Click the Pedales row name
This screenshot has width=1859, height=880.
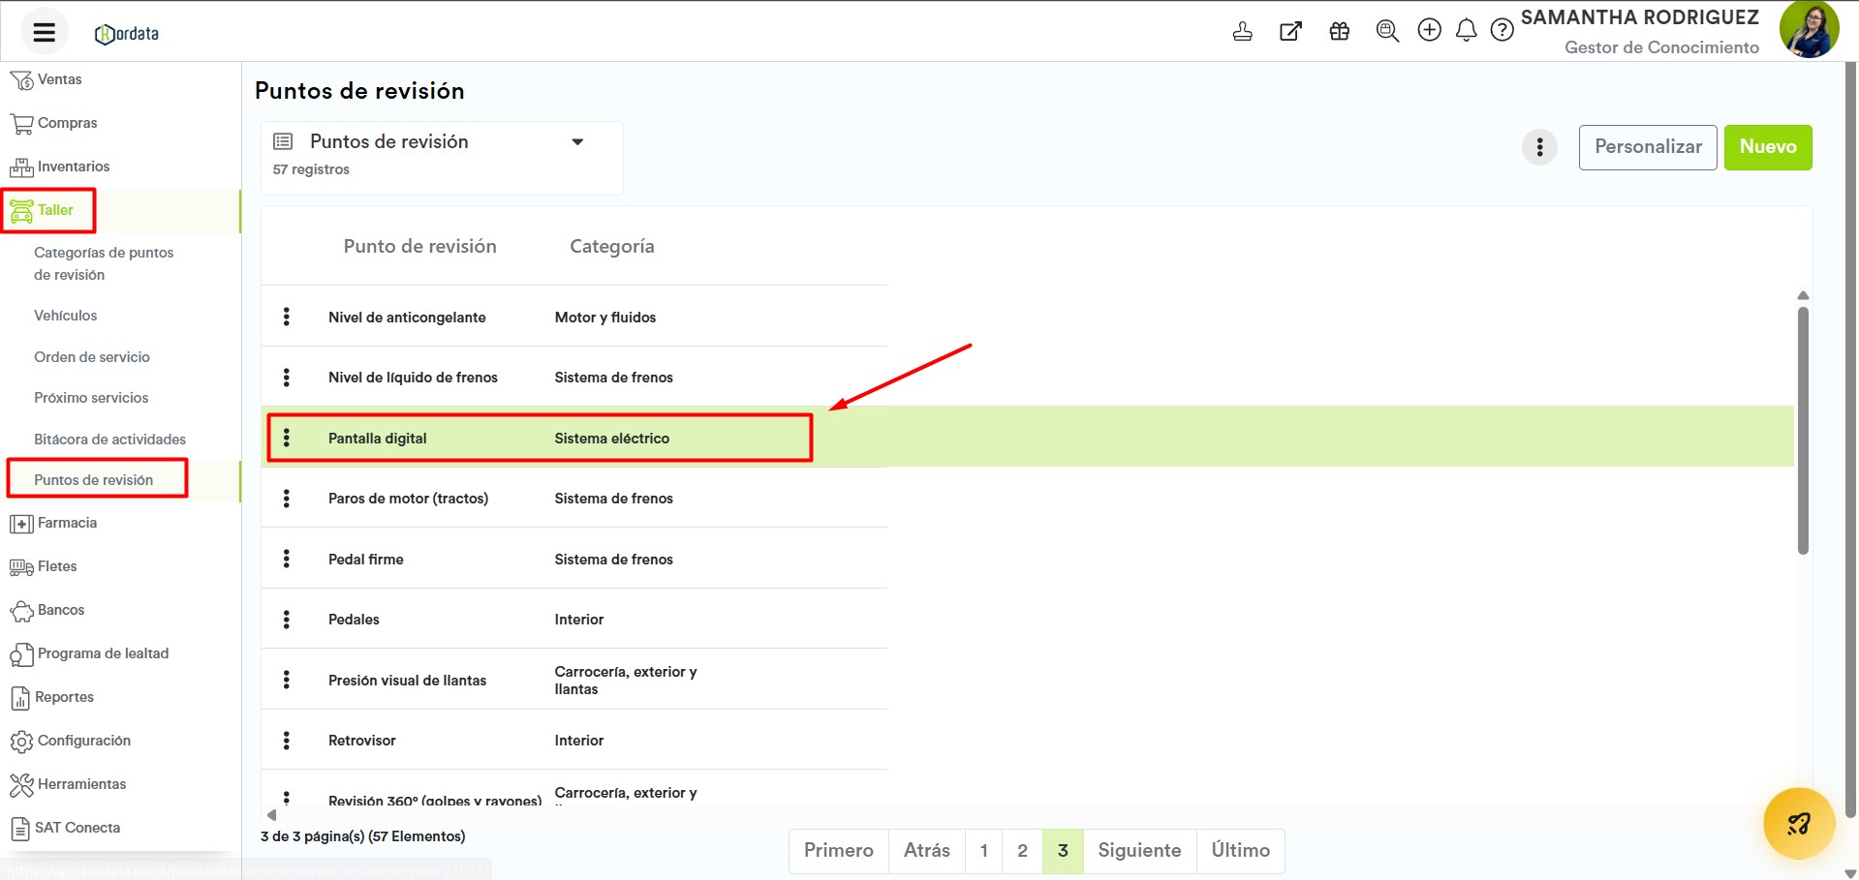pos(354,620)
